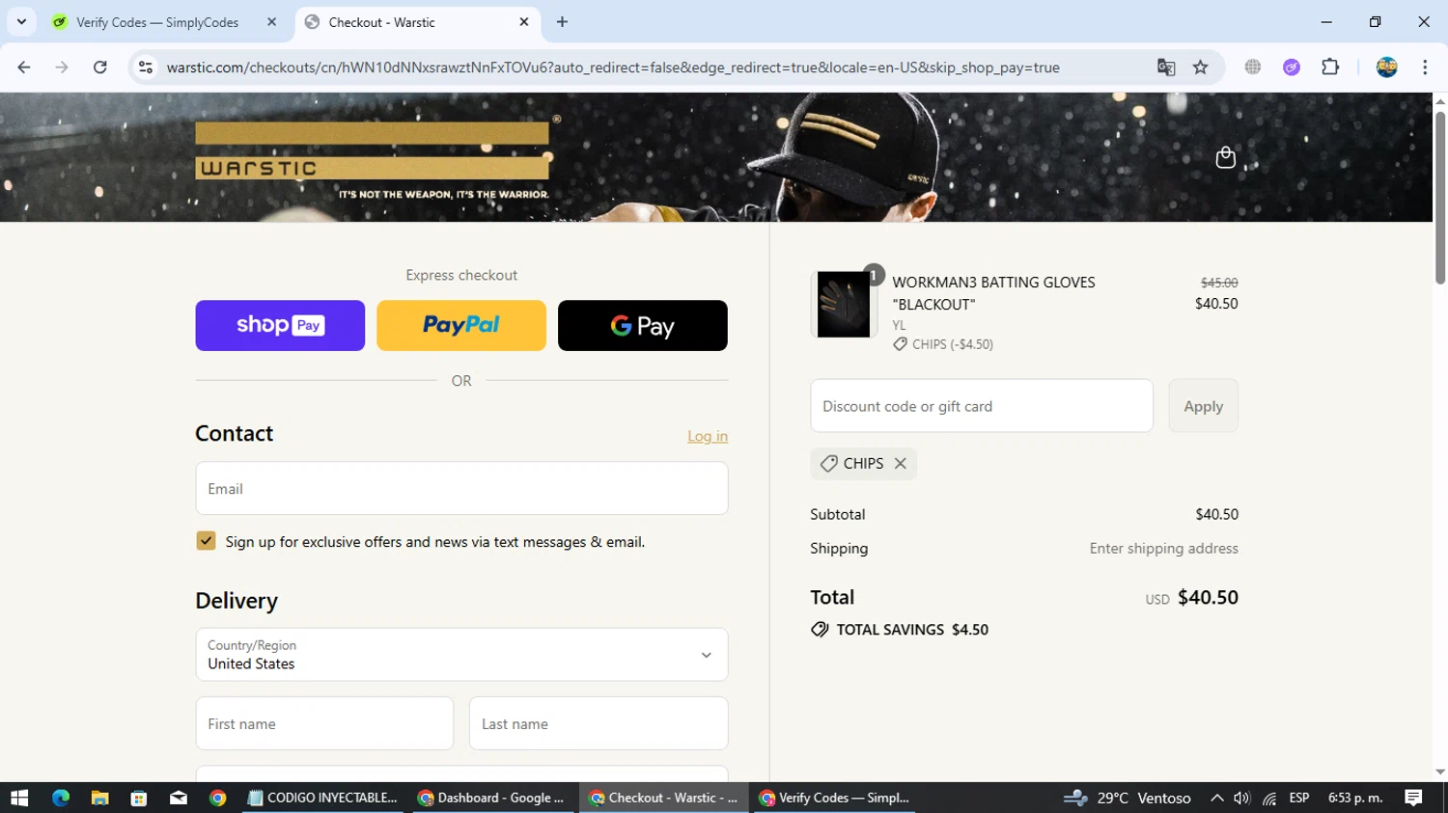1448x813 pixels.
Task: Click the Workman3 batting gloves thumbnail
Action: coord(843,304)
